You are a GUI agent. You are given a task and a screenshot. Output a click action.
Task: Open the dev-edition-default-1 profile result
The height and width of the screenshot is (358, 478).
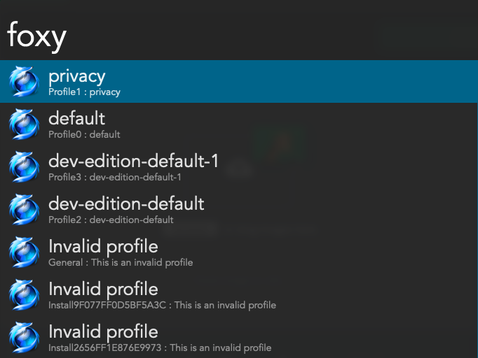point(239,166)
